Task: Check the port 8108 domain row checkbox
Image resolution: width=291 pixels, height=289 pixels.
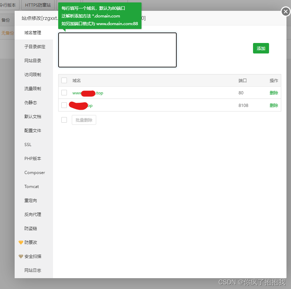Action: click(x=64, y=105)
